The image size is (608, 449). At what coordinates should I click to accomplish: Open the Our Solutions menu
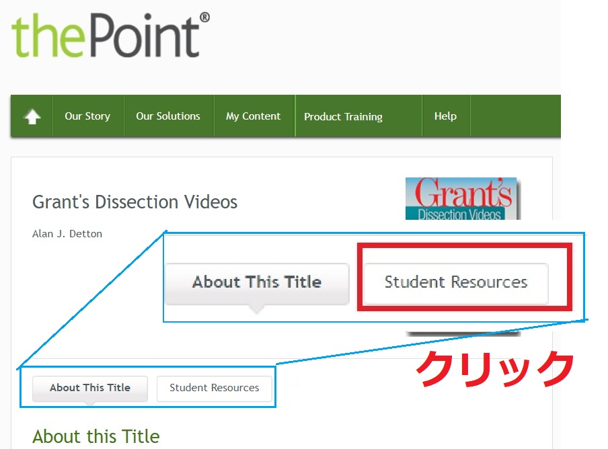pos(168,116)
